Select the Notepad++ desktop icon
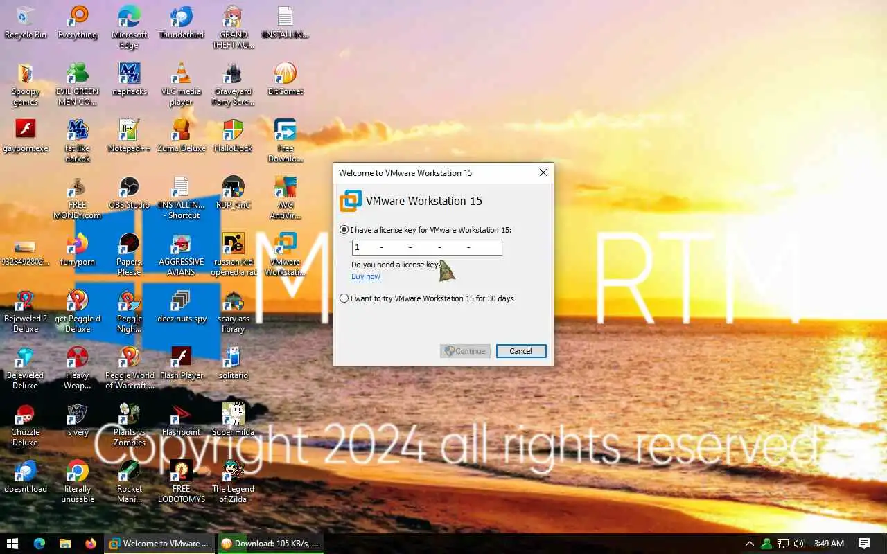The width and height of the screenshot is (887, 554). [x=129, y=136]
